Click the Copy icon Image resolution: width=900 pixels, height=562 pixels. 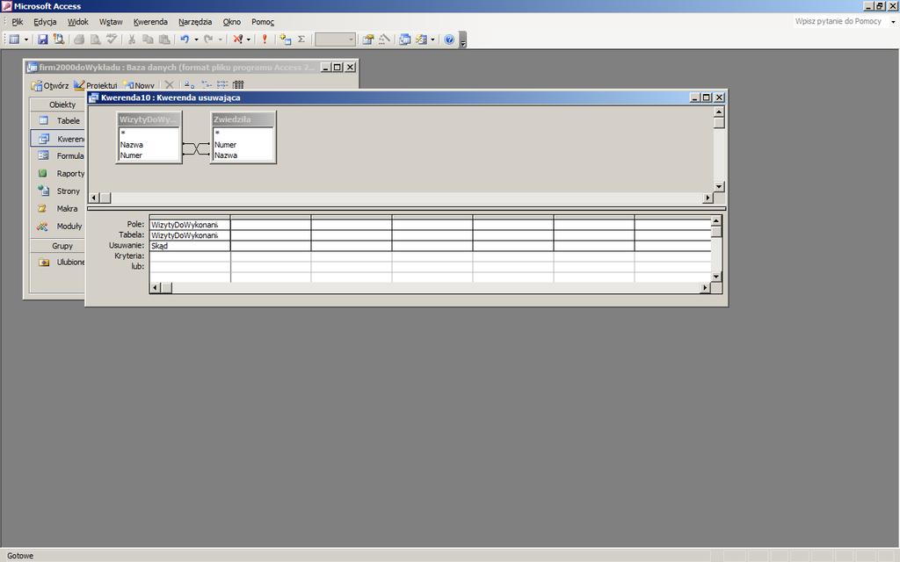pos(148,39)
